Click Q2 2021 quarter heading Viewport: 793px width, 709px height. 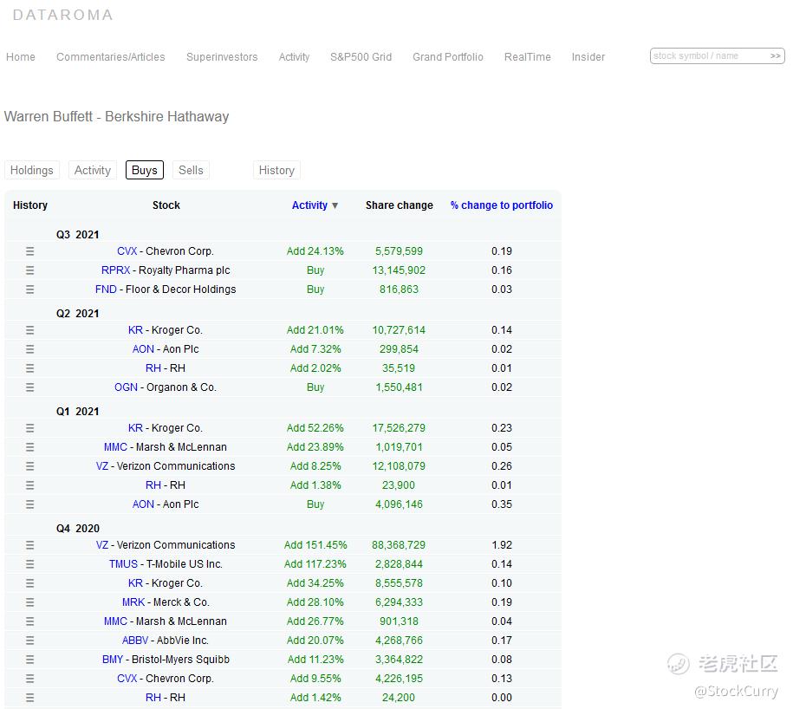pyautogui.click(x=77, y=314)
